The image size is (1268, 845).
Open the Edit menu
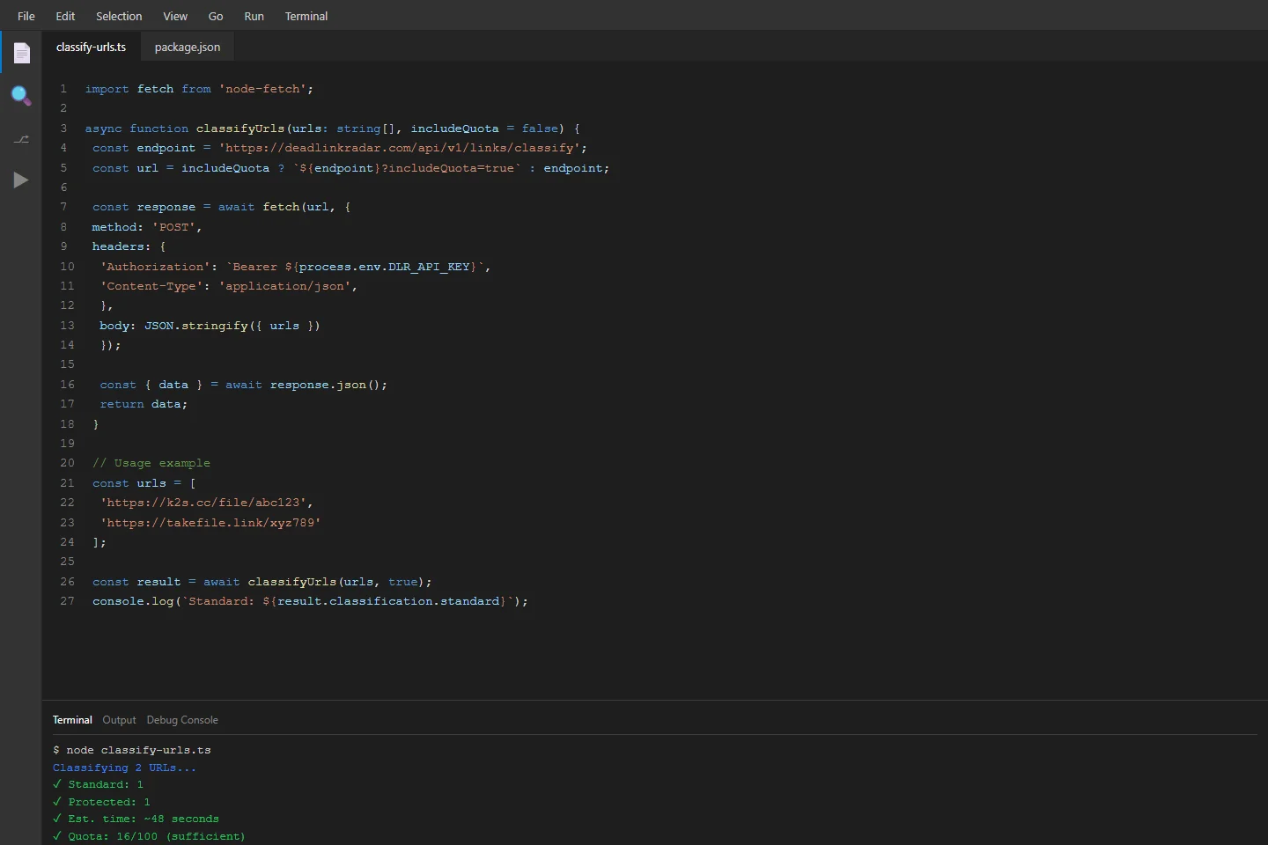click(65, 16)
